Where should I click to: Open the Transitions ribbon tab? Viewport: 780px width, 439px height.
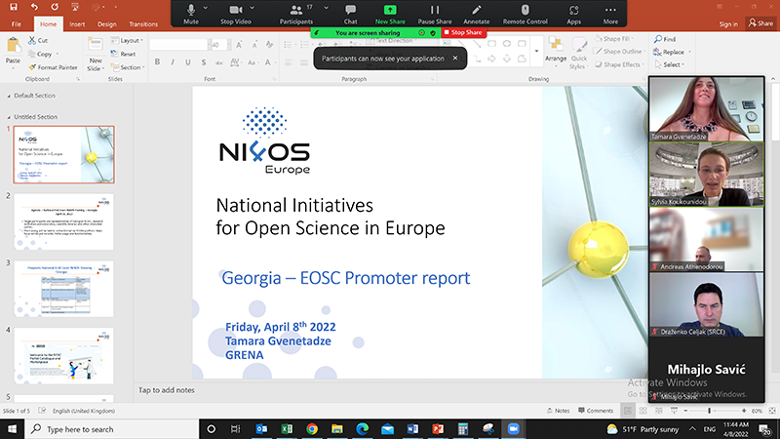point(143,23)
